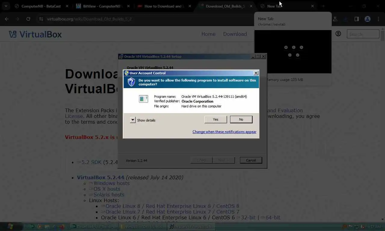This screenshot has height=231, width=385.
Task: Close the Download_Old_Builds tab
Action: (x=251, y=6)
